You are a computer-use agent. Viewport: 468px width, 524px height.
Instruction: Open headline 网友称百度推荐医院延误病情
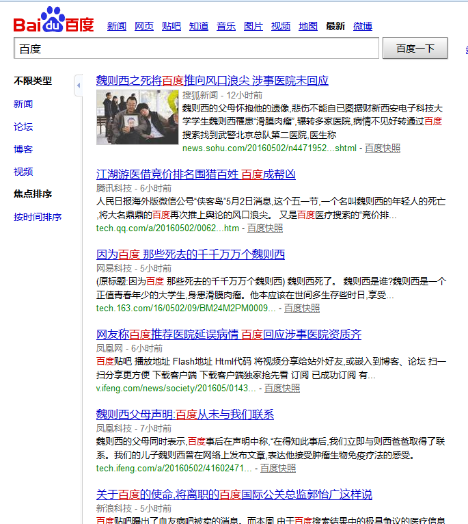tap(229, 335)
